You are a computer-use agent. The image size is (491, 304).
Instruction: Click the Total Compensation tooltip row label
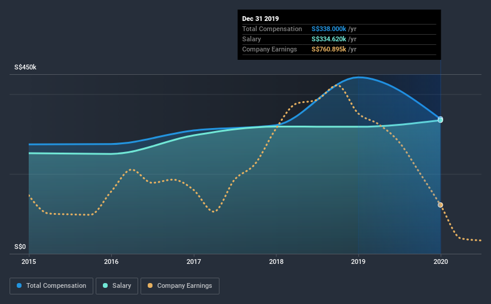click(272, 29)
